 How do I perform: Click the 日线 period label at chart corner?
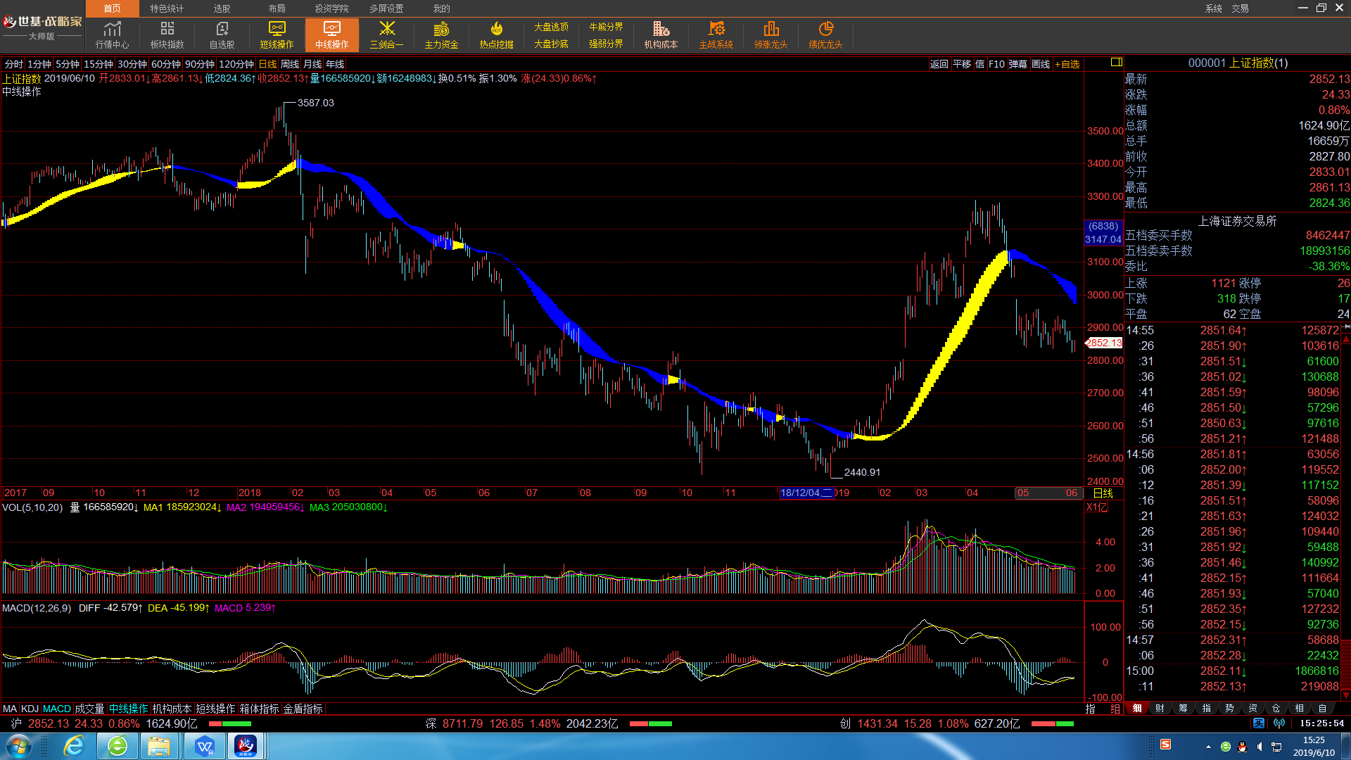pyautogui.click(x=1103, y=493)
